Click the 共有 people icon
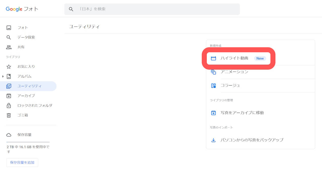This screenshot has width=322, height=181. 9,47
